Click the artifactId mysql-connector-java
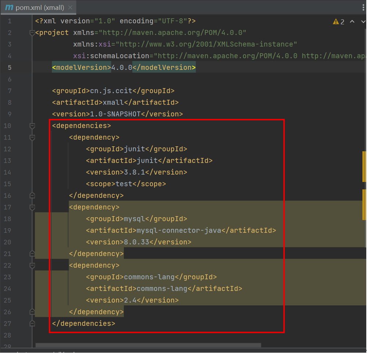 coord(179,230)
